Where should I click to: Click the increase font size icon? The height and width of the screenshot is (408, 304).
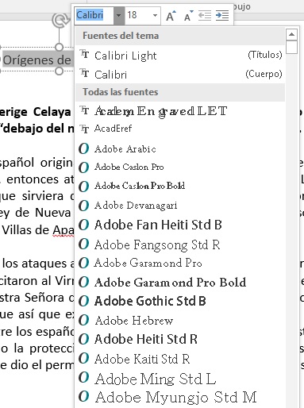(171, 16)
